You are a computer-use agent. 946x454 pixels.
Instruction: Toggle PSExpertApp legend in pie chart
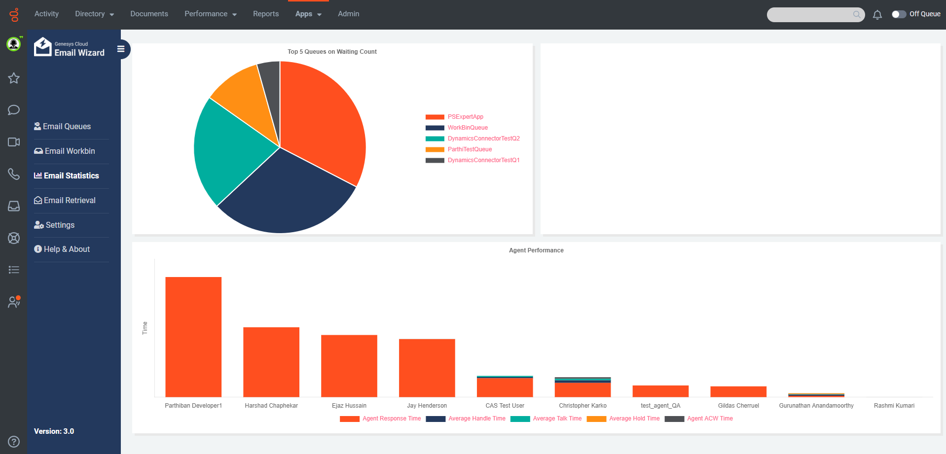coord(465,117)
